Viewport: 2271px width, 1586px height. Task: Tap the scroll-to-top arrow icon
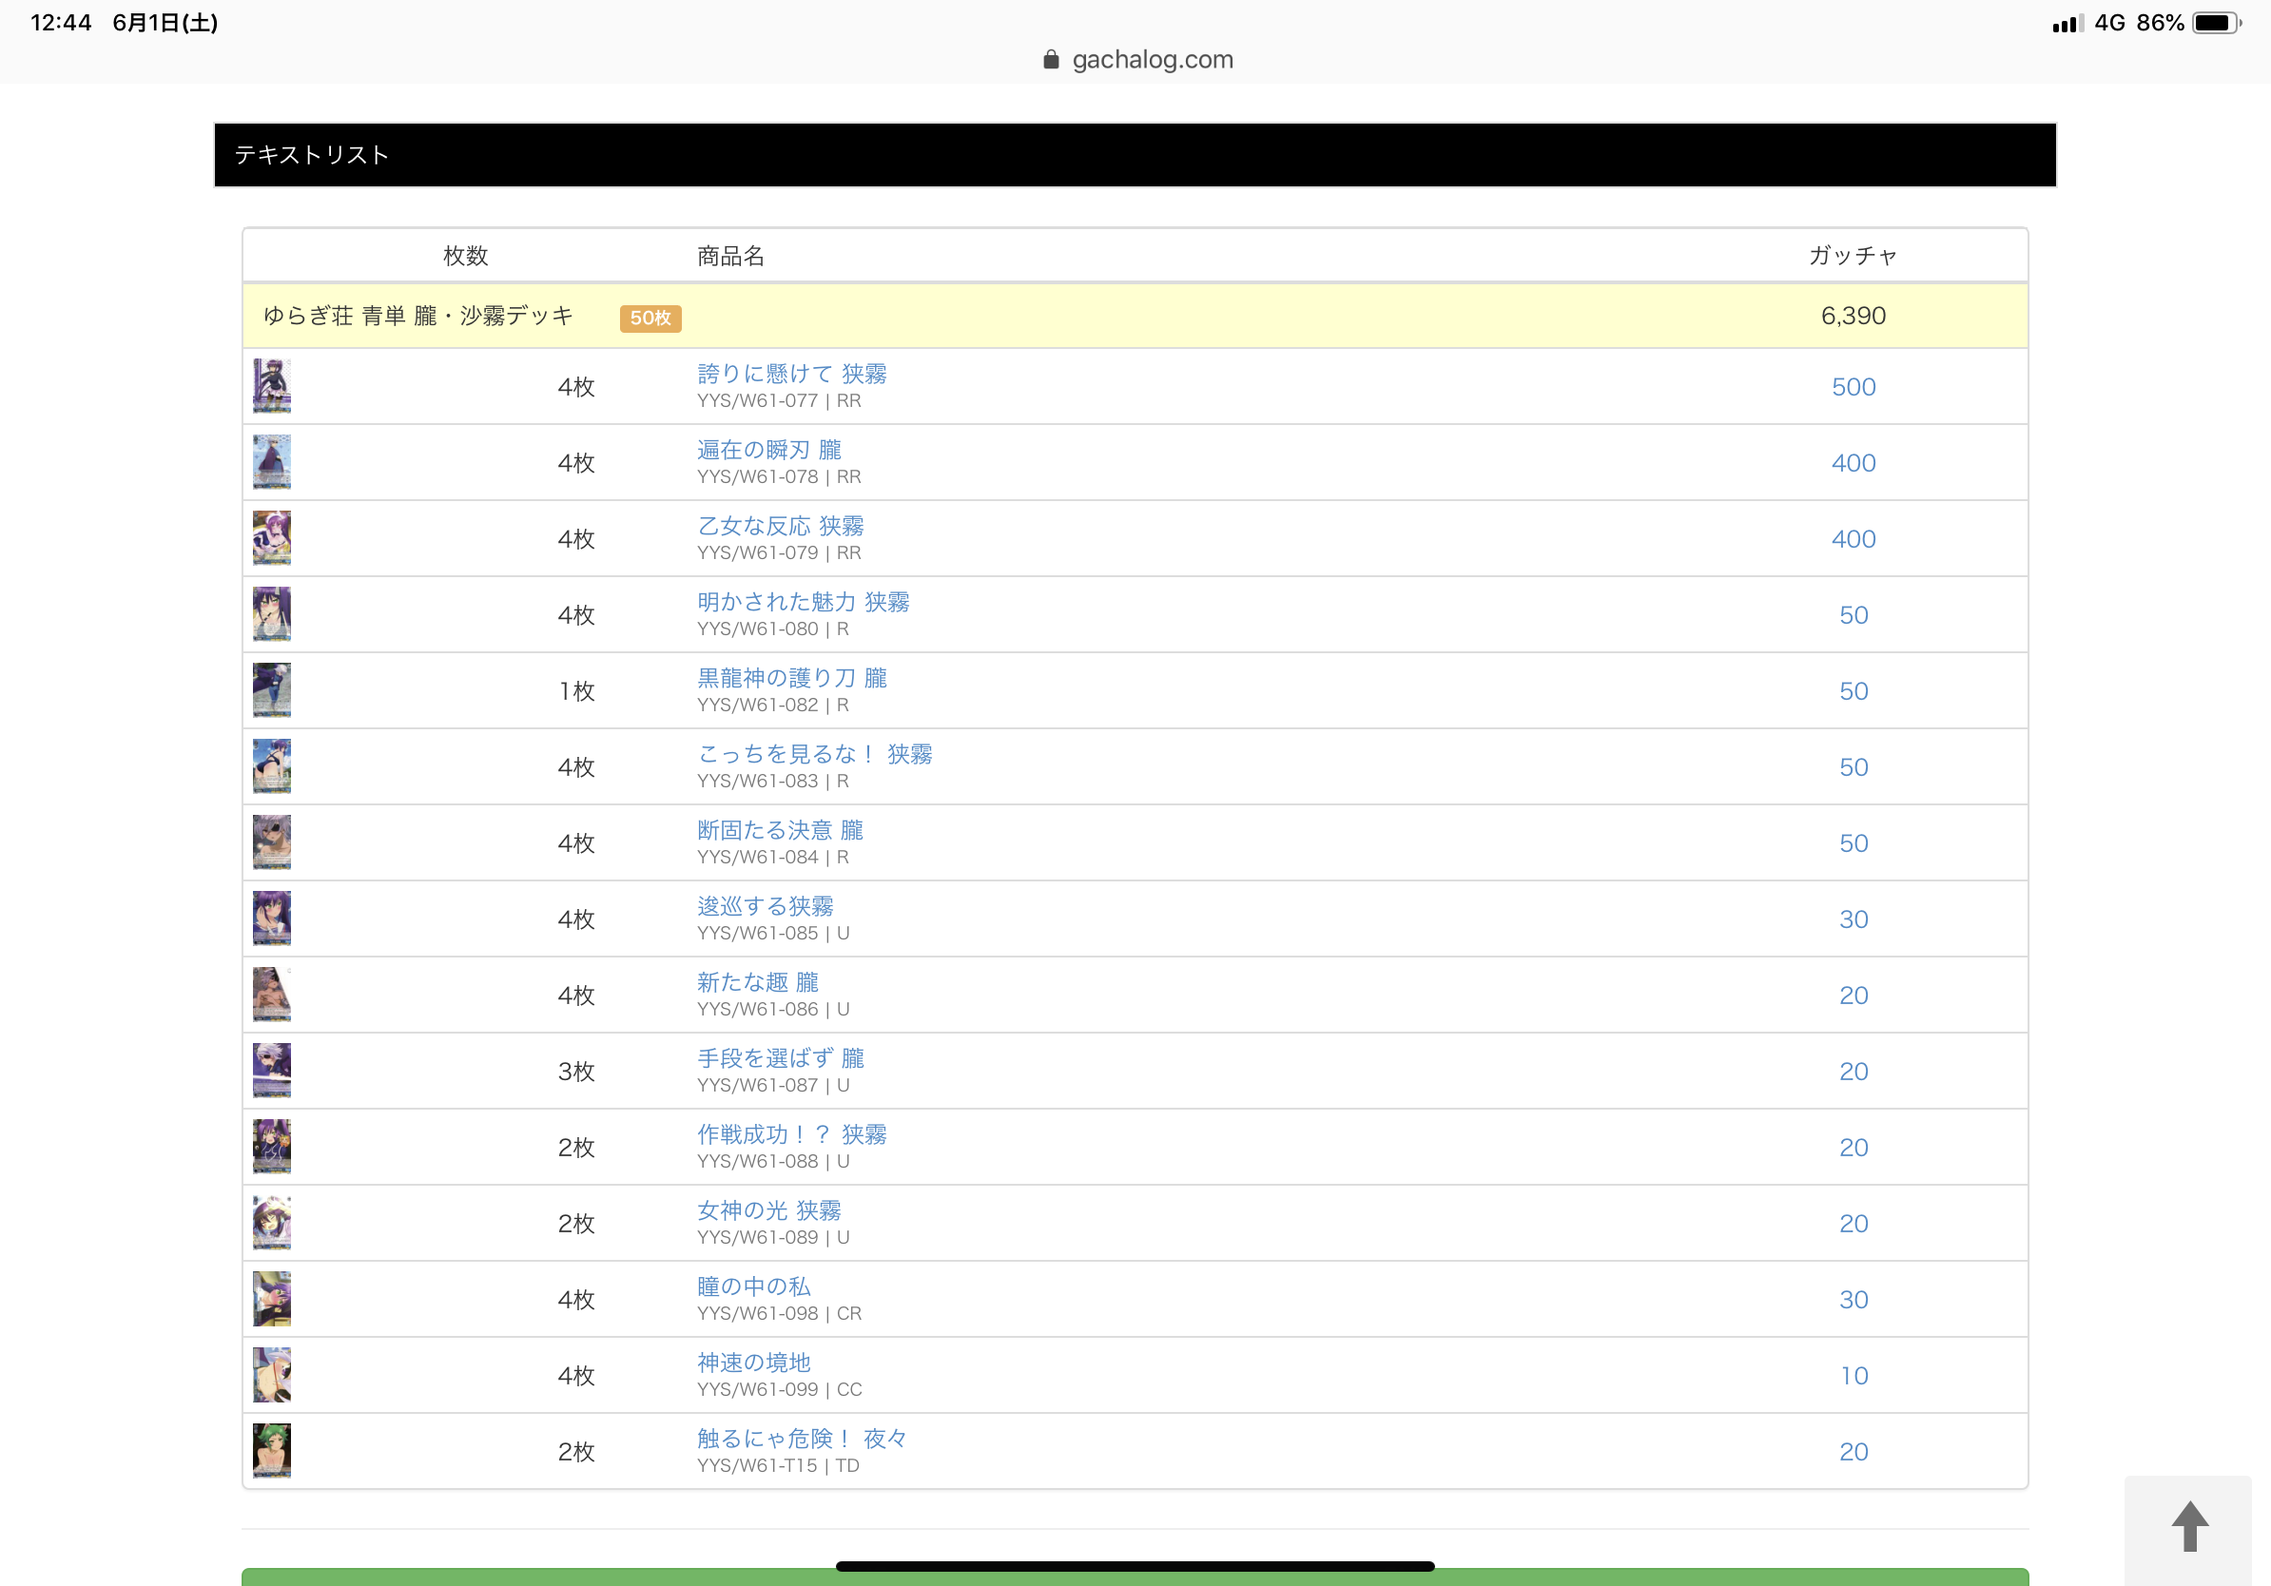click(x=2190, y=1526)
